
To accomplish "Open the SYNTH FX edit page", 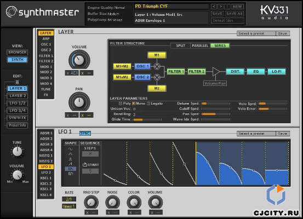I will 17,118.
